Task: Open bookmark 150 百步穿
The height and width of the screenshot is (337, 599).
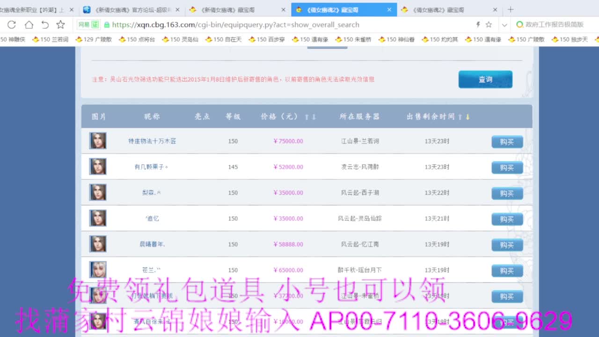Action: 266,39
